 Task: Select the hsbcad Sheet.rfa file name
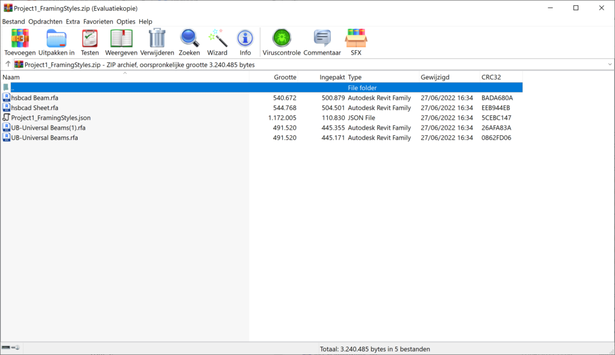pos(34,108)
